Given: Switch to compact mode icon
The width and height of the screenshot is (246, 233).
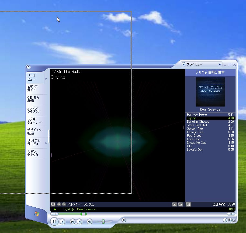Looking at the screenshot, I should [x=230, y=220].
